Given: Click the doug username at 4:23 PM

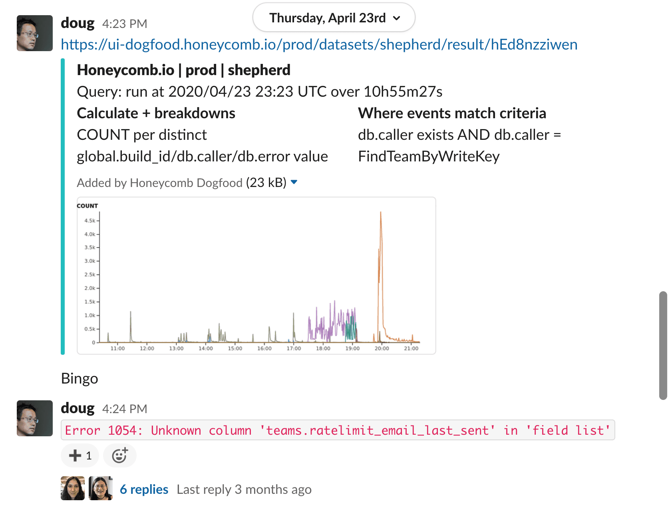Looking at the screenshot, I should (x=78, y=23).
